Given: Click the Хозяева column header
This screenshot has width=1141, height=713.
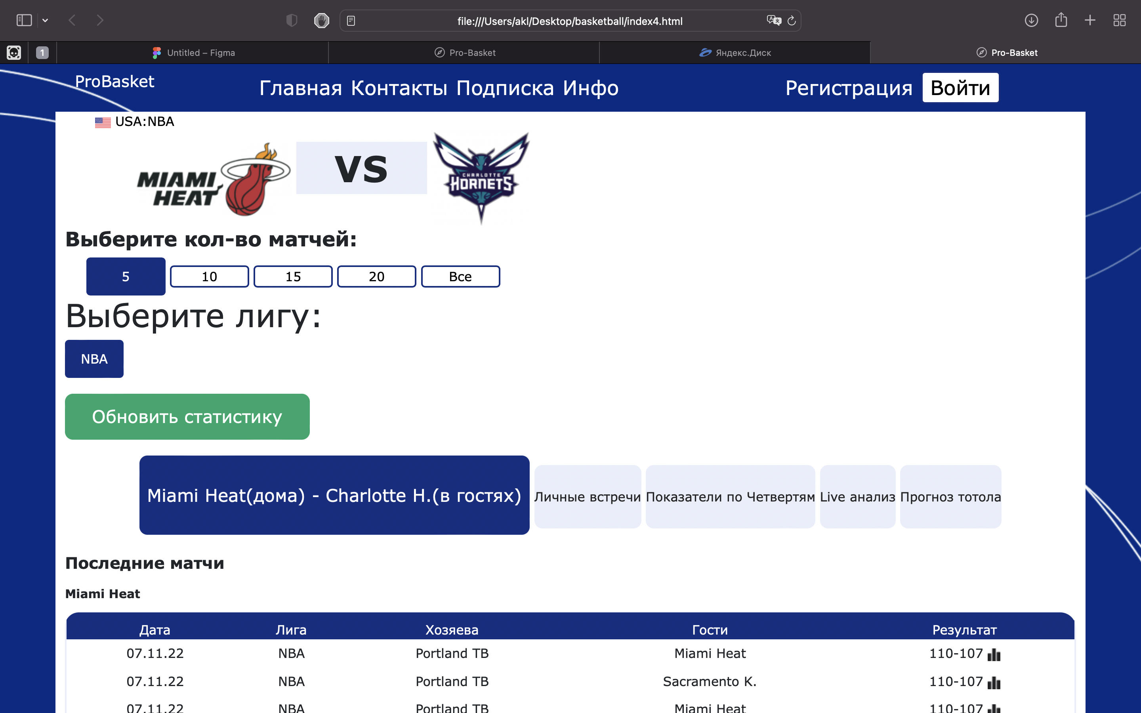Looking at the screenshot, I should click(x=452, y=629).
